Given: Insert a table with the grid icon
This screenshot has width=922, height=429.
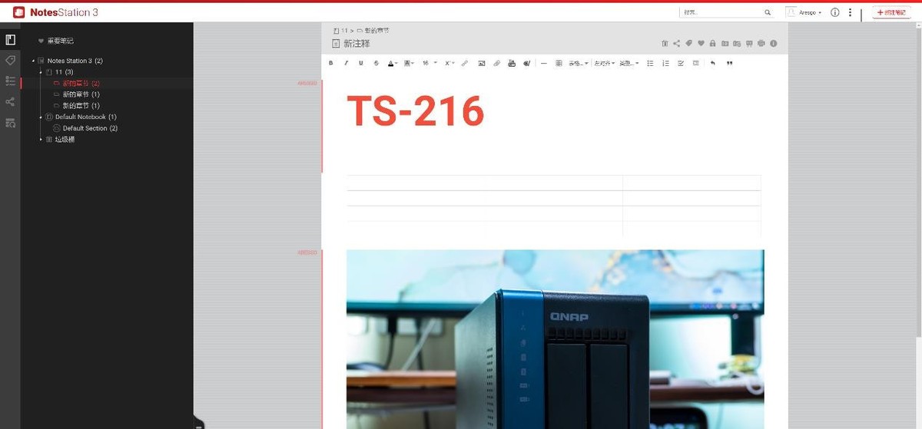Looking at the screenshot, I should pyautogui.click(x=559, y=63).
